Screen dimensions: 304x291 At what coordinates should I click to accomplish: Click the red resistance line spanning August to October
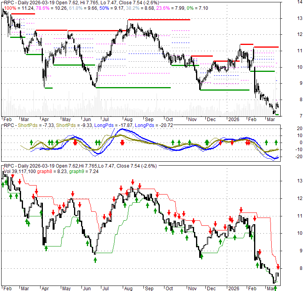159,20
